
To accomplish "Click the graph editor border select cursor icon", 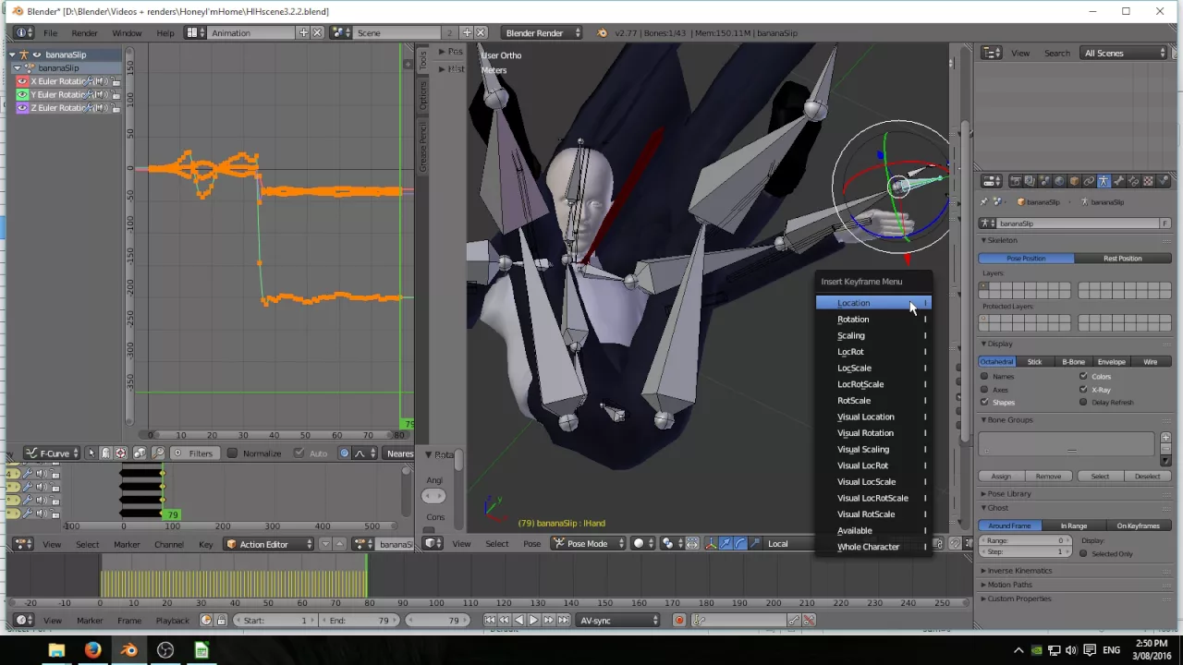I will click(91, 453).
